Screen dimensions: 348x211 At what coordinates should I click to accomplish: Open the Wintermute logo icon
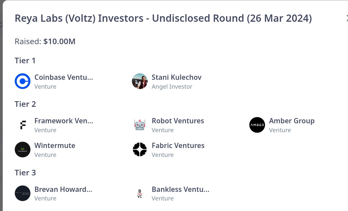(22, 149)
